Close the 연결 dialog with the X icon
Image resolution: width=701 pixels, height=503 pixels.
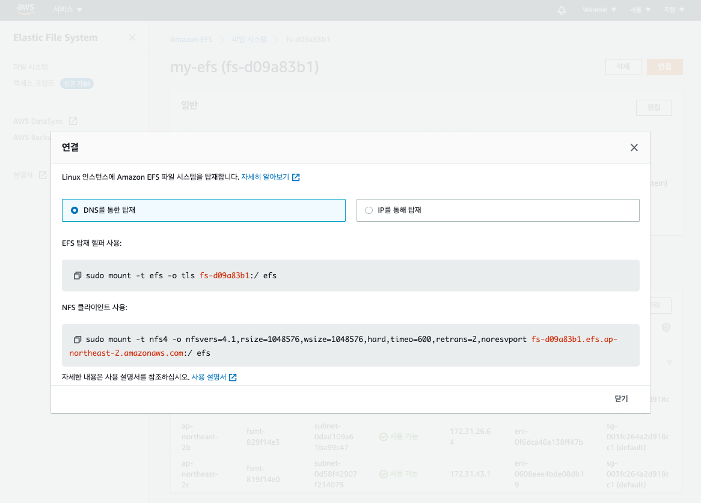[x=634, y=148]
